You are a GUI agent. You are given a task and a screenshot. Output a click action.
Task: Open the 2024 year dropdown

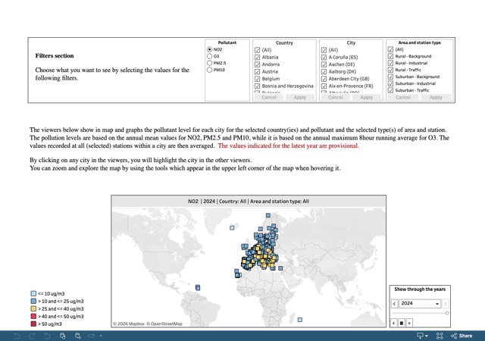coord(420,304)
